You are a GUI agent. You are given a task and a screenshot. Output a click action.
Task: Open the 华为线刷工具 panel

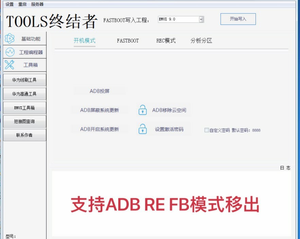click(24, 80)
